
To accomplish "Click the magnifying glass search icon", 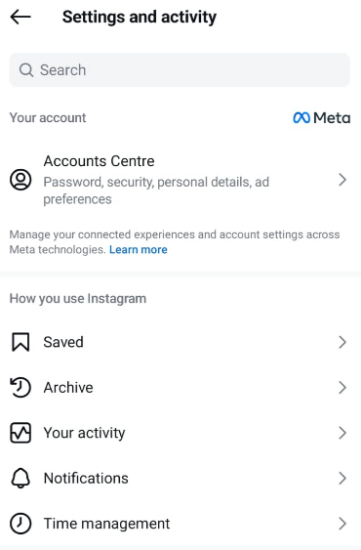I will 26,70.
